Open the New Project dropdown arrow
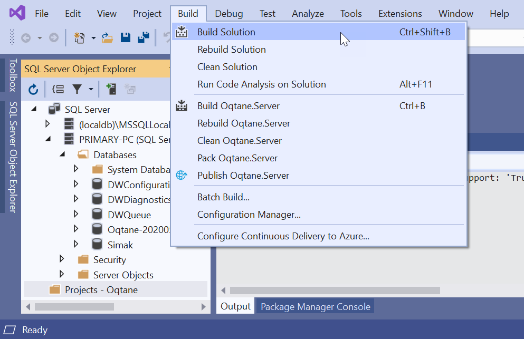Screen dimensions: 524x339 (93, 38)
